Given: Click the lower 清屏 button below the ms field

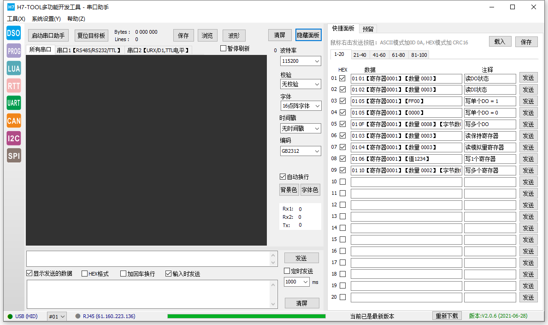Looking at the screenshot, I should (x=301, y=303).
